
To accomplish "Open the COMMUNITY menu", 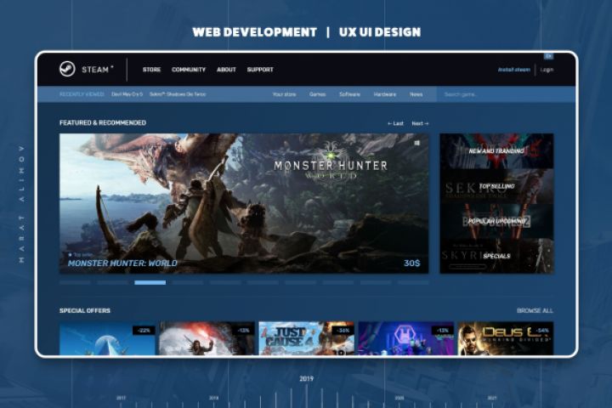I will 189,70.
